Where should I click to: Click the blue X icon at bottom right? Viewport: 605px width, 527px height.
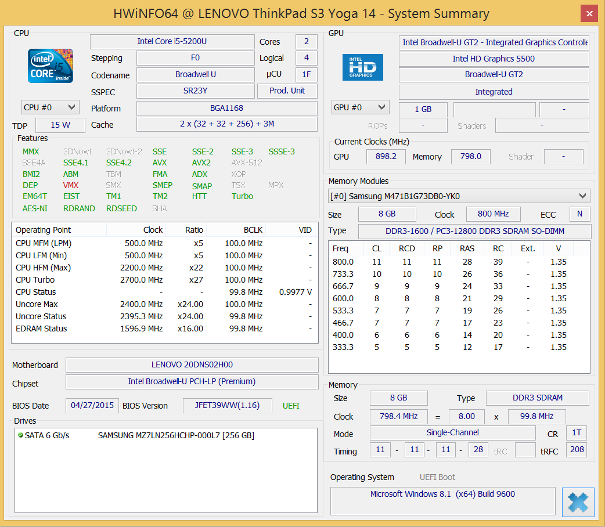tap(578, 502)
